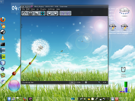Select Gwenview task in bottom panel
The width and height of the screenshot is (135, 101).
pos(30,99)
